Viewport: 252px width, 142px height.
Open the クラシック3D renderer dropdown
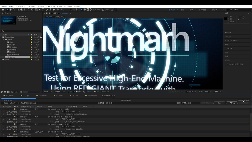click(191, 92)
